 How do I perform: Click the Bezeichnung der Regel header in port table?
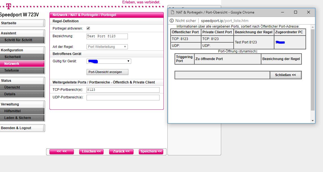(254, 32)
